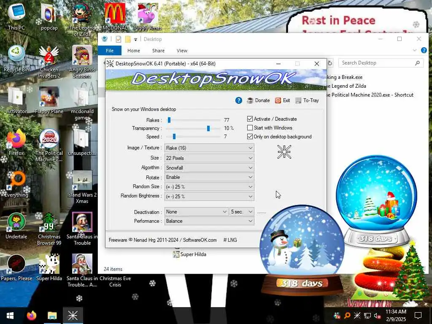The image size is (432, 324).
Task: Select Chicken Invaders 2 desktop icon
Action: [49, 61]
